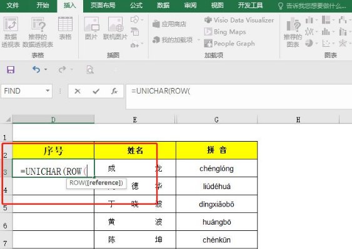Switch to the 公式 (Formulas) tab
This screenshot has height=249, width=352.
coord(136,6)
